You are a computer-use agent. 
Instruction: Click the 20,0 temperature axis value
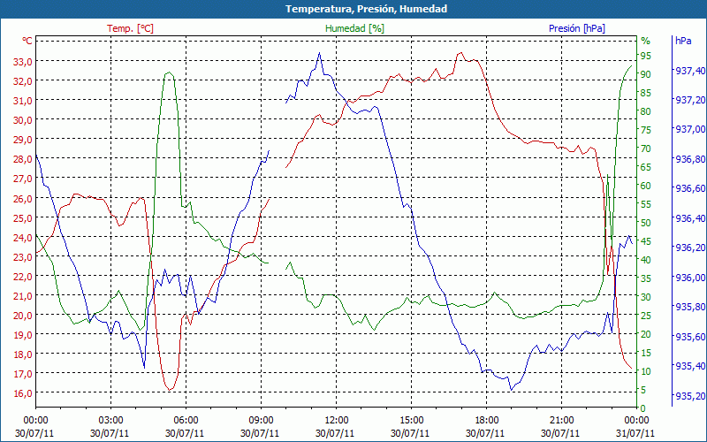pyautogui.click(x=23, y=315)
